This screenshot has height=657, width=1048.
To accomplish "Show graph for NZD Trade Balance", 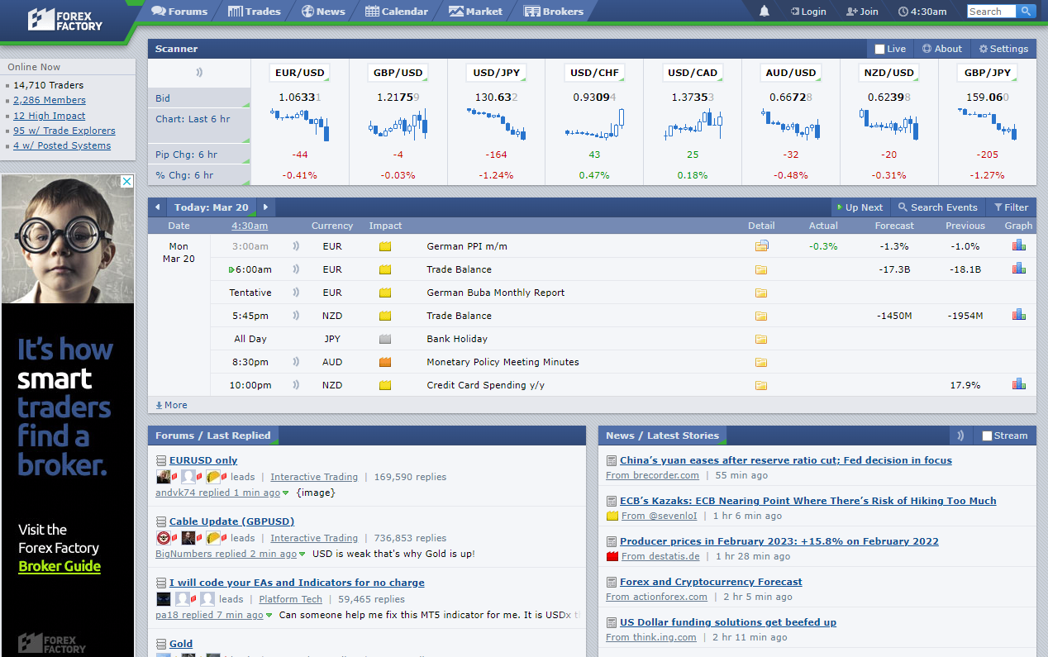I will pyautogui.click(x=1018, y=315).
